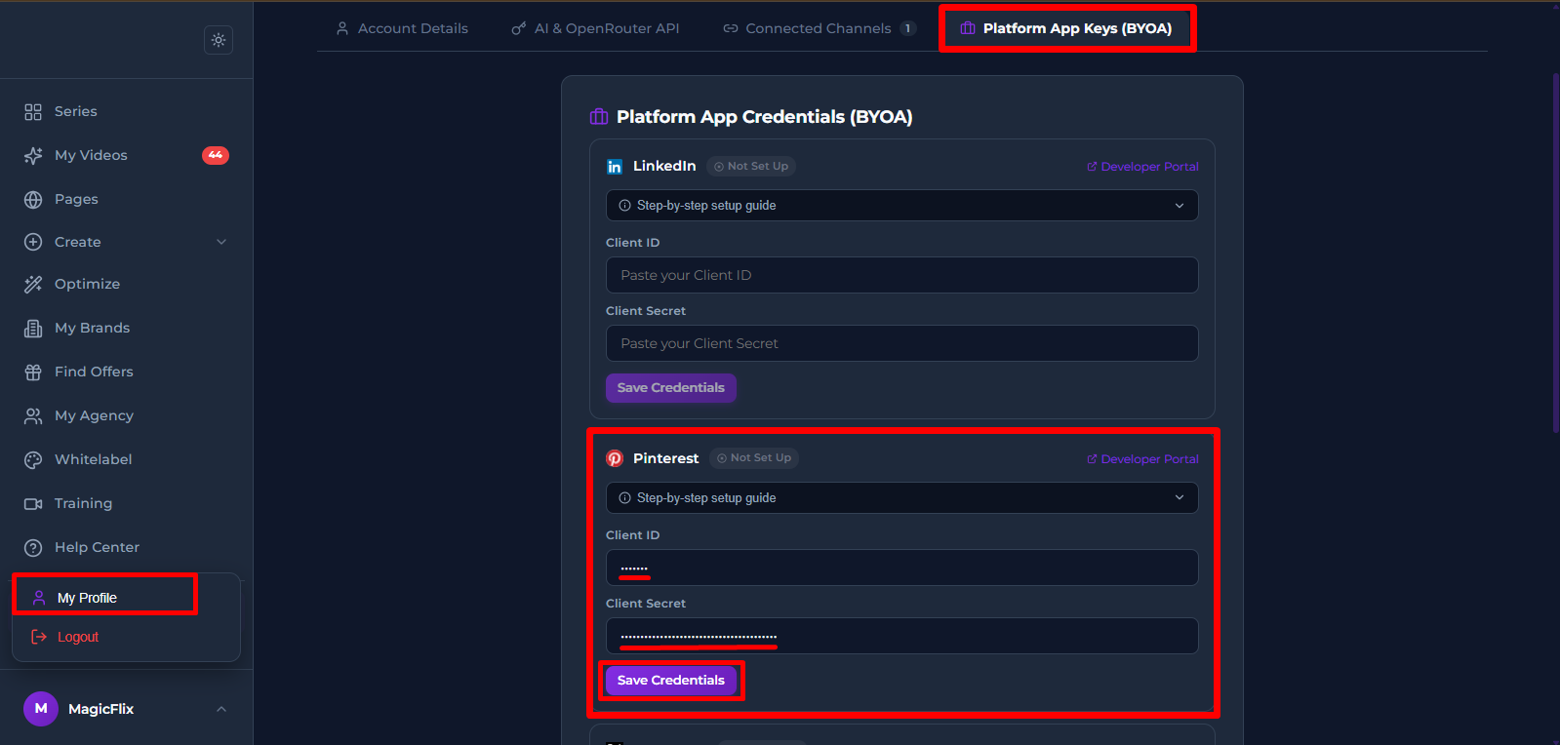
Task: Click the Whitelabel palette icon
Action: [33, 460]
